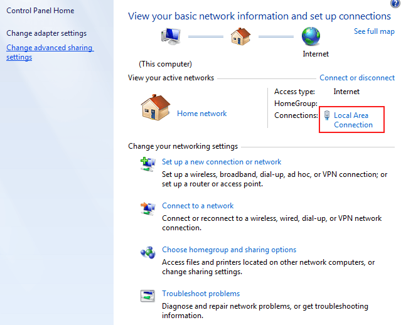Open Choose homegroup and sharing options
Screen dimensions: 401x325
coord(229,250)
